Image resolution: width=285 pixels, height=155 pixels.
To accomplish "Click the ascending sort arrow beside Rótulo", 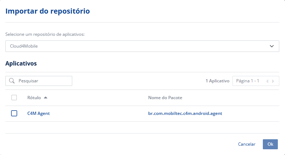I will pos(45,98).
